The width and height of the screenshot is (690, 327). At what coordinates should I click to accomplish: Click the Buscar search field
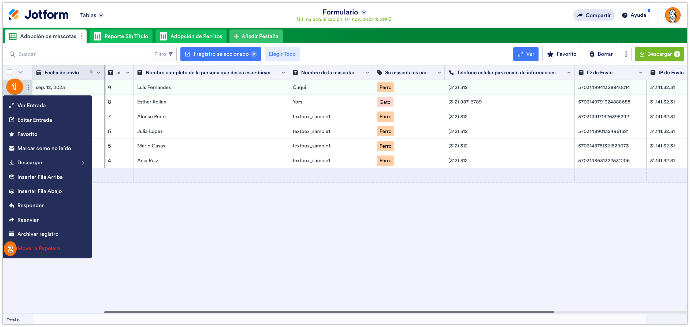click(78, 54)
